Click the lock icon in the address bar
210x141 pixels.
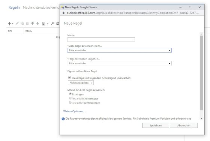[64, 13]
